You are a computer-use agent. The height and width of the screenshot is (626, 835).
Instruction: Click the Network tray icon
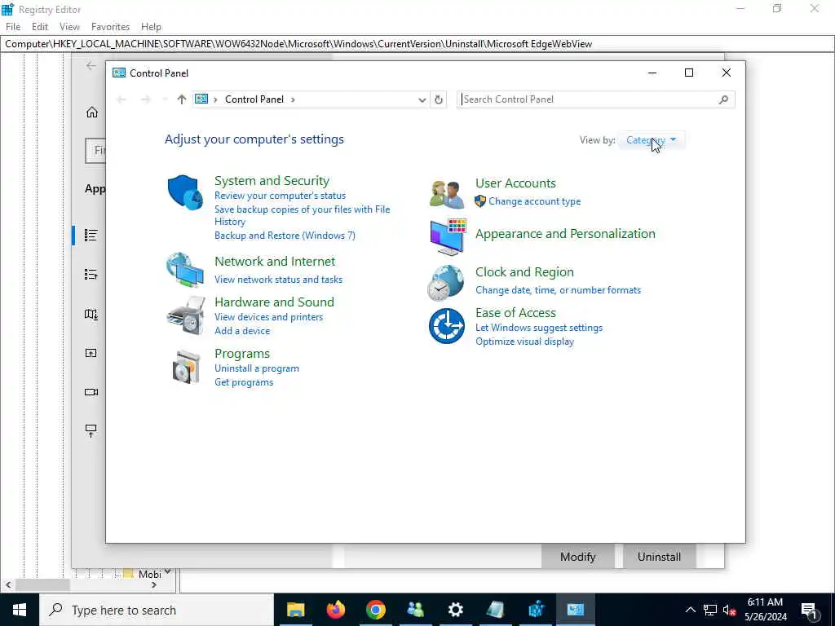(x=710, y=610)
